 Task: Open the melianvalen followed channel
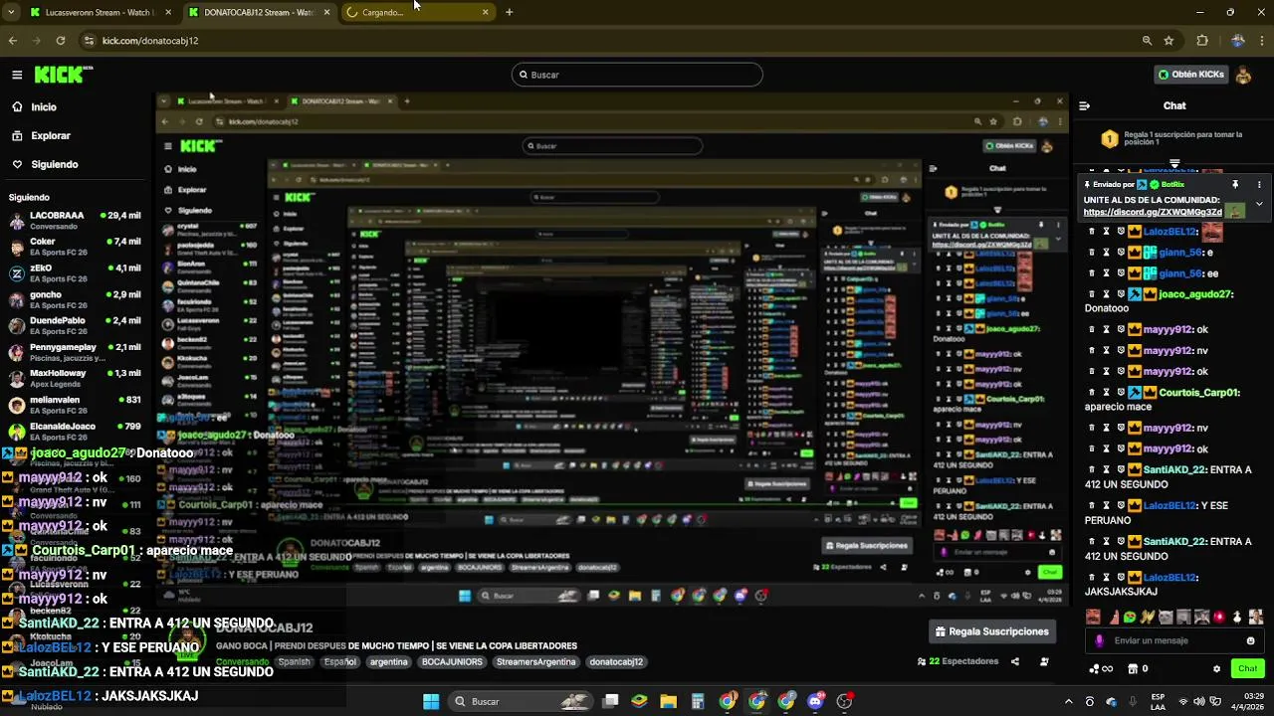(x=77, y=405)
